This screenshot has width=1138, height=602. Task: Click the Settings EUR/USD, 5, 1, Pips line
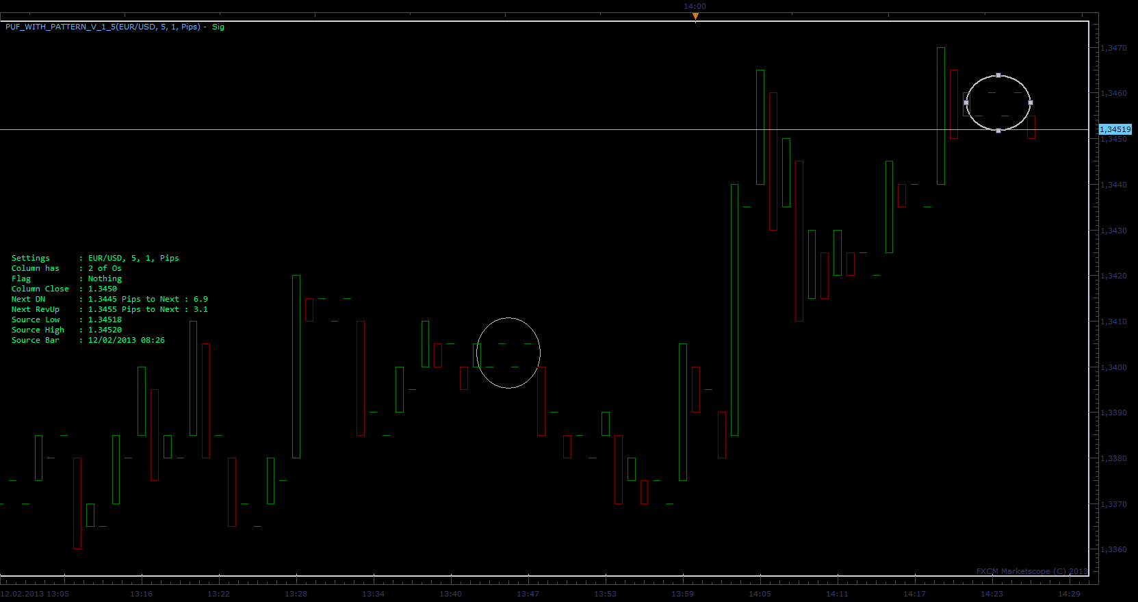coord(95,258)
